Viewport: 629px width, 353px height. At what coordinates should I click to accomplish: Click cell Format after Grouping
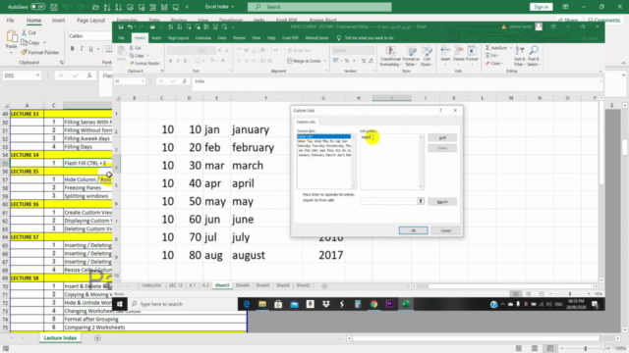(x=155, y=319)
